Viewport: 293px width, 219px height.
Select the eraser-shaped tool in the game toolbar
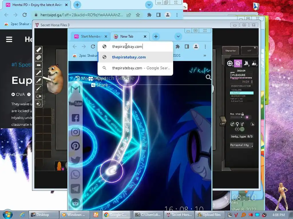coord(39,58)
